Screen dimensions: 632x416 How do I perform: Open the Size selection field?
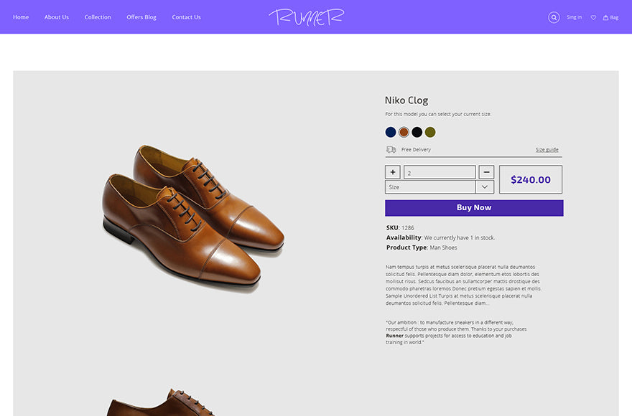click(x=430, y=187)
